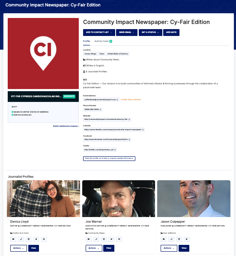Viewport: 236px width, 256px height.
Task: Click View for Joe Warner
Action: click(109, 248)
